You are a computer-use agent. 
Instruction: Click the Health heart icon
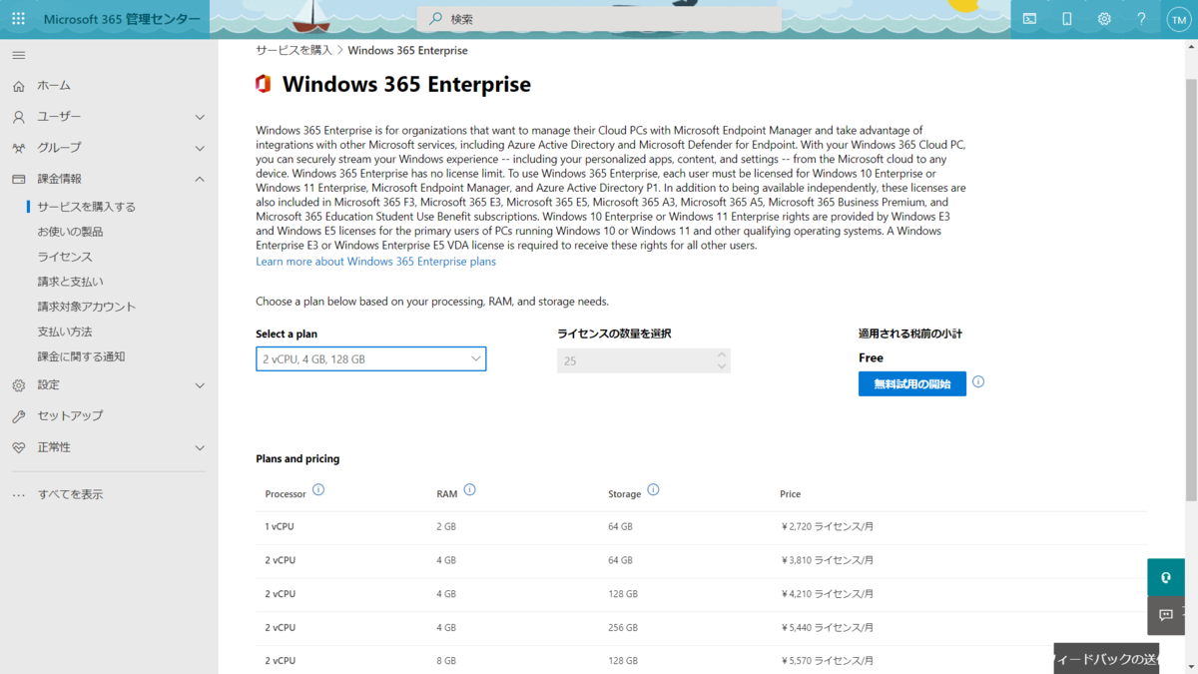18,447
